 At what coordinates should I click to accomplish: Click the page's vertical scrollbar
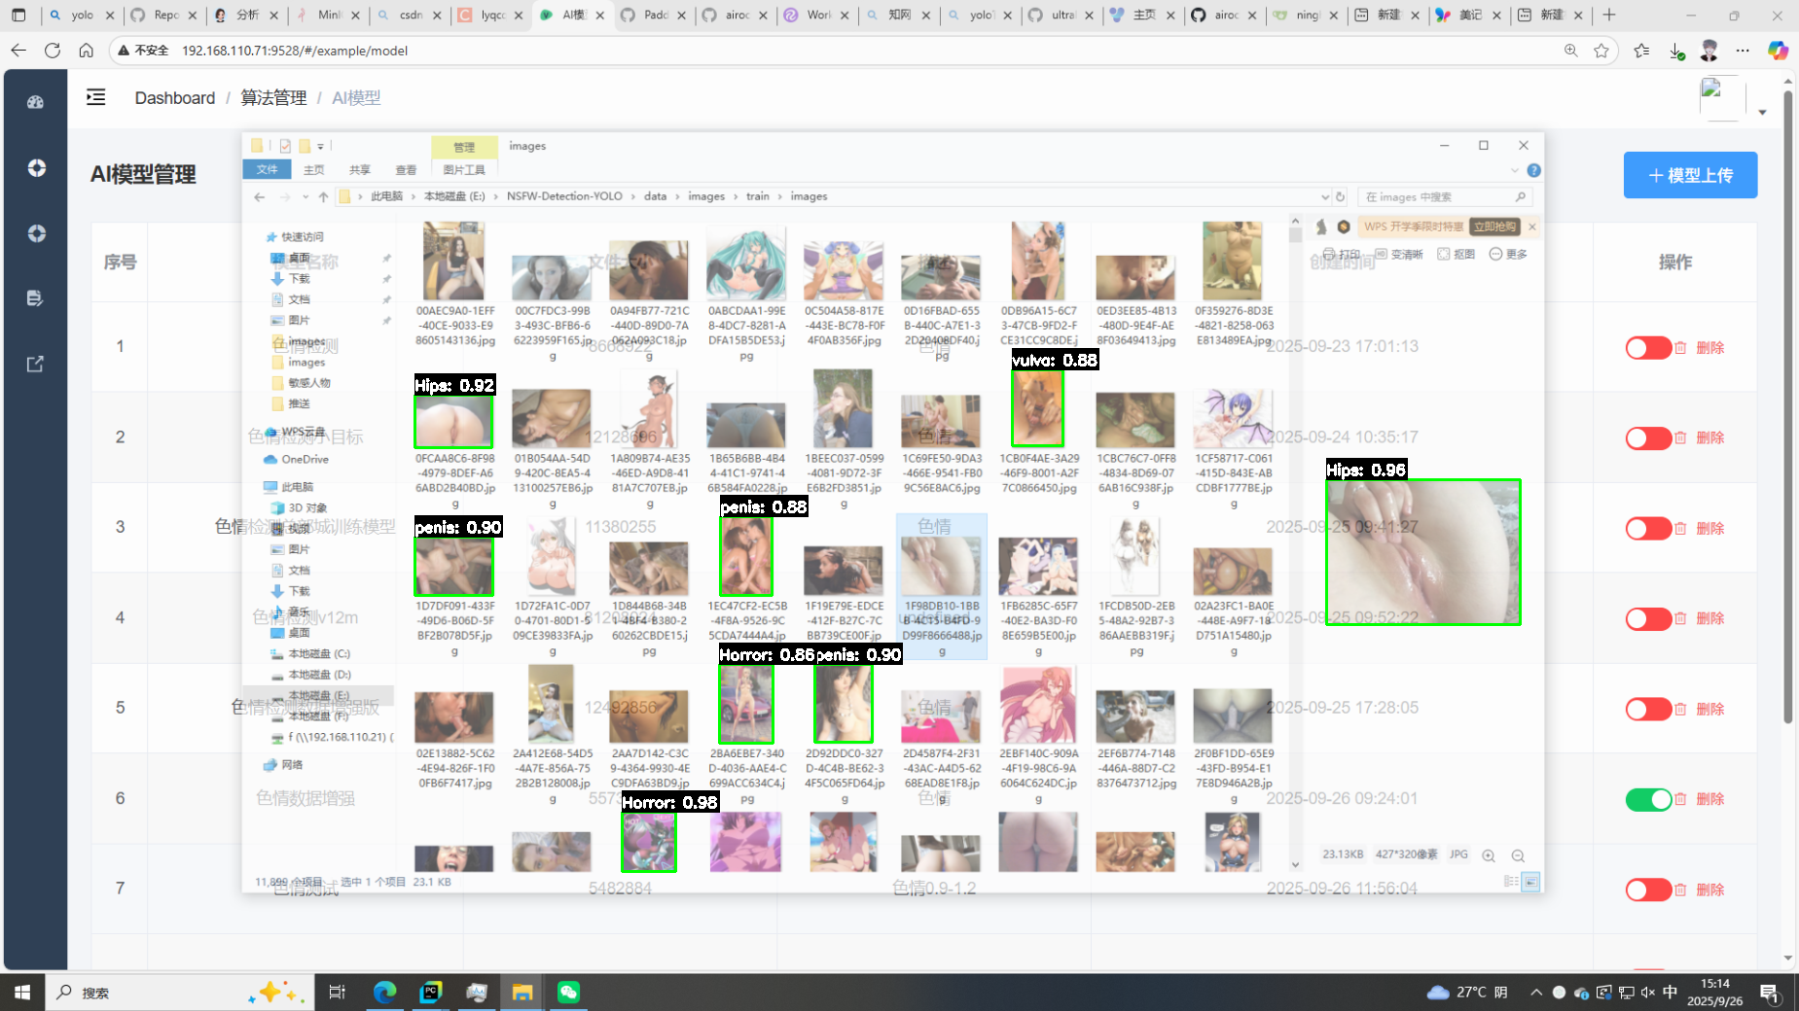1787,408
